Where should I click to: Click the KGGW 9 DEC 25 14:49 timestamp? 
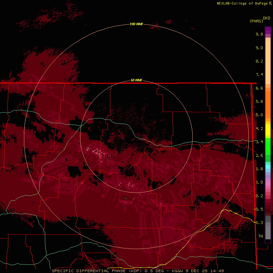[198, 271]
